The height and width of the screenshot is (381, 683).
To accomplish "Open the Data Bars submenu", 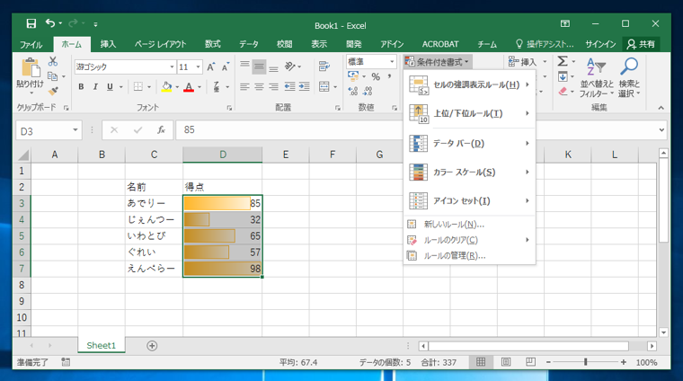I will click(x=469, y=143).
